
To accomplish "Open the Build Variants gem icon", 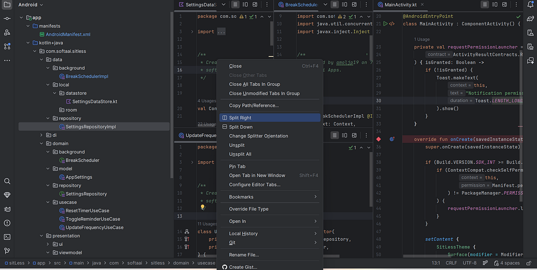I will 7,195.
